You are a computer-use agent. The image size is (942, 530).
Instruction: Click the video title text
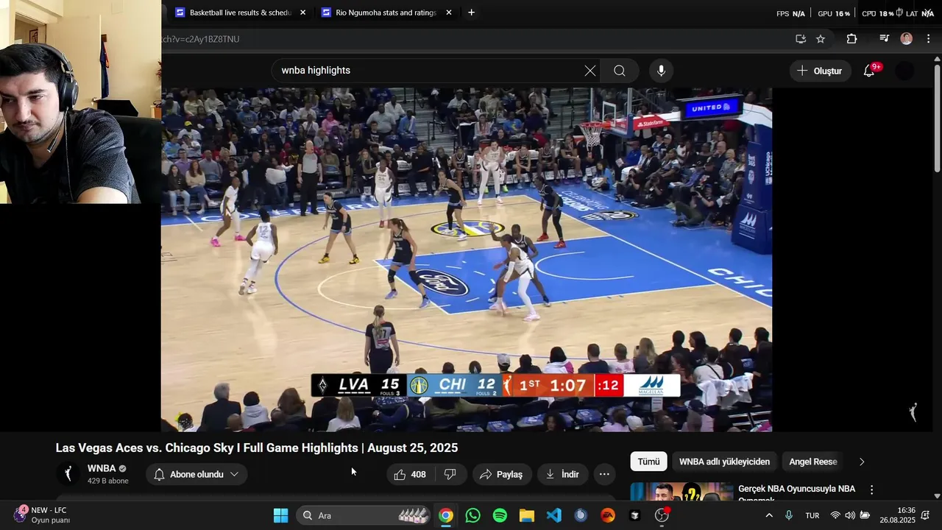pos(257,448)
